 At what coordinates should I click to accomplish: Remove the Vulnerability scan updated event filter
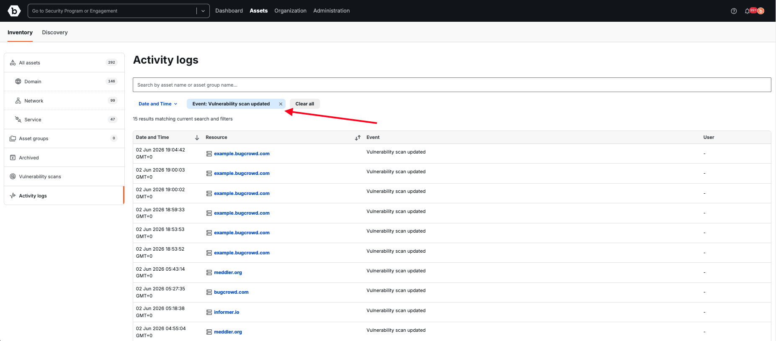(281, 104)
